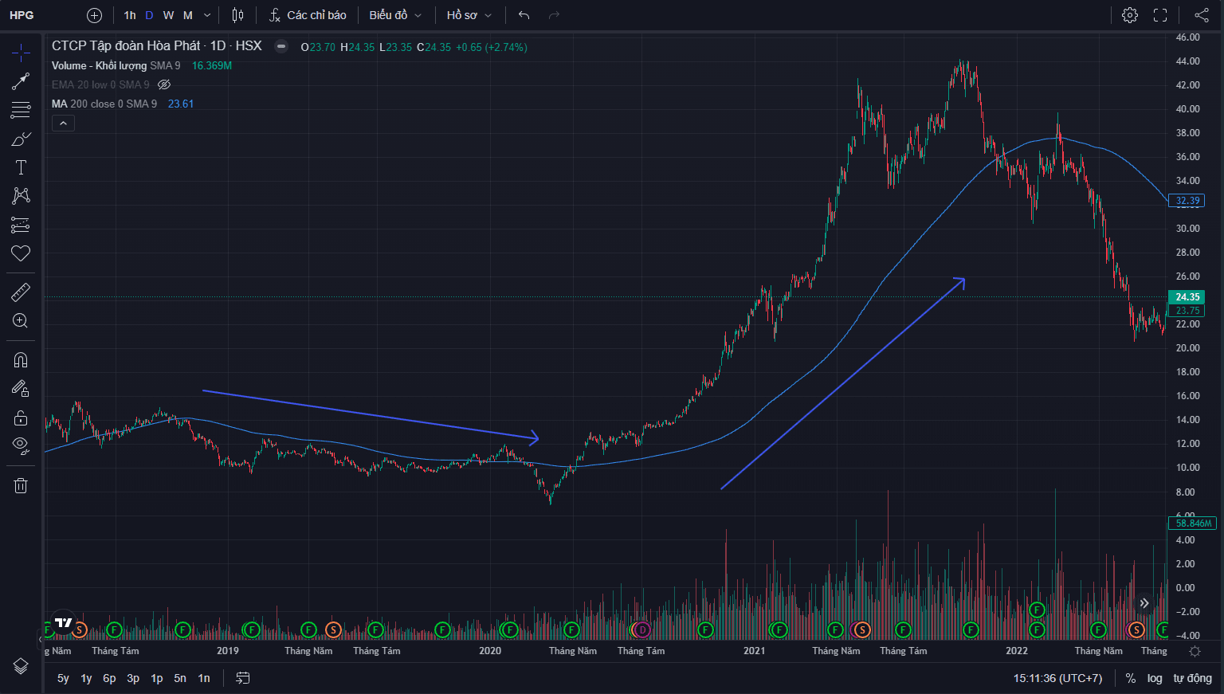Click the add symbol plus icon

pyautogui.click(x=94, y=15)
